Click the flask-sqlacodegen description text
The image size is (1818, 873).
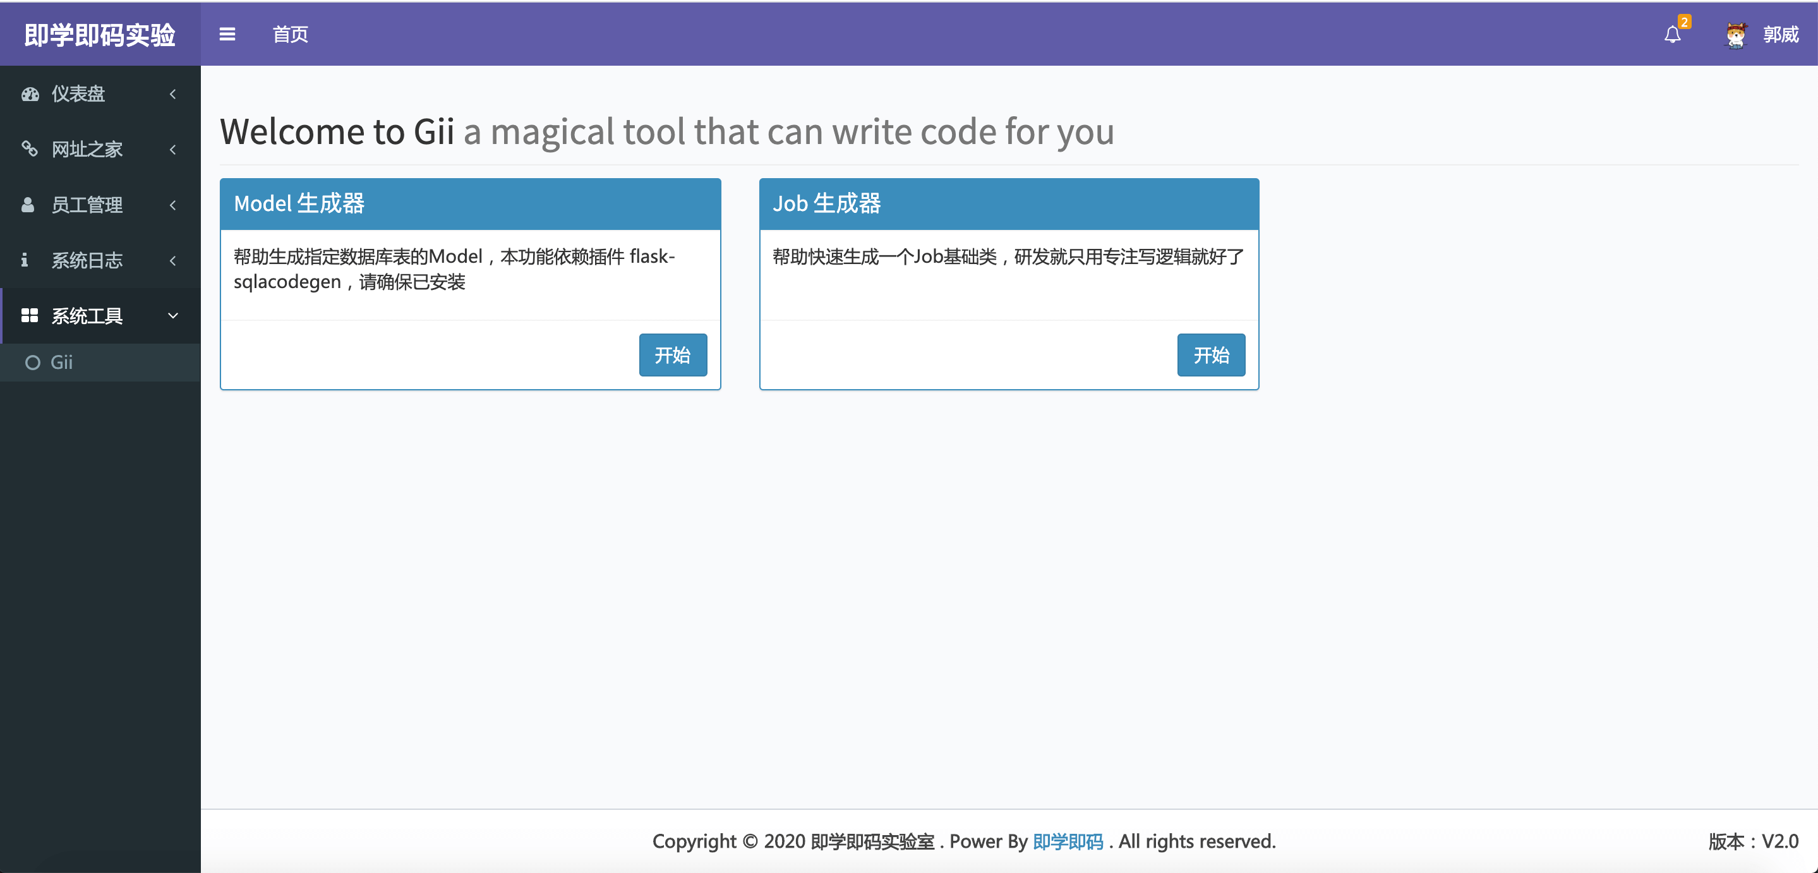pos(455,269)
